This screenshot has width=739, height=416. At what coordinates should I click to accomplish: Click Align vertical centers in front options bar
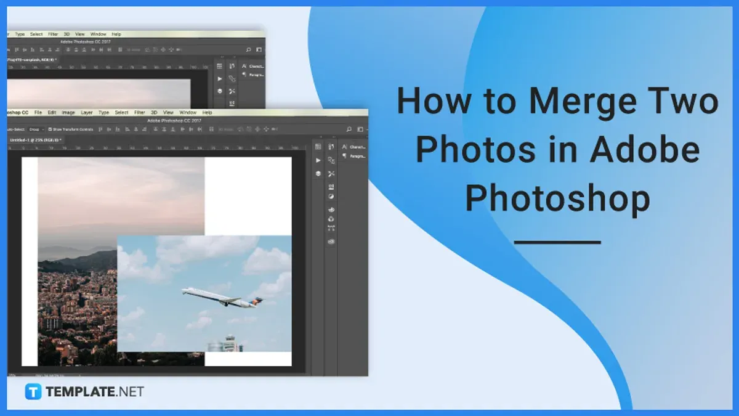(x=108, y=129)
